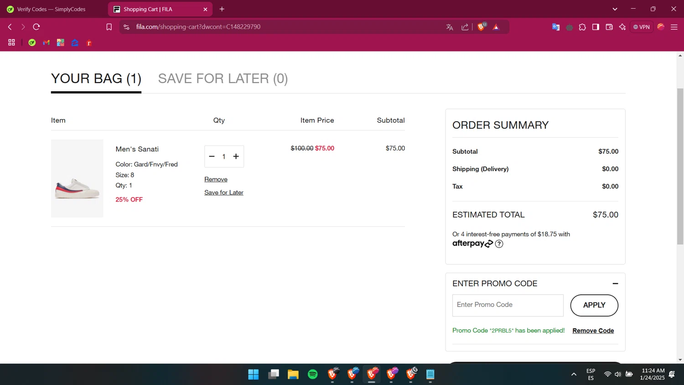
Task: Open a new browser tab
Action: coord(222,9)
